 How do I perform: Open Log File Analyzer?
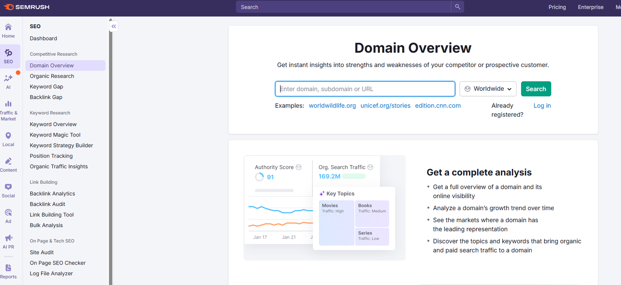[51, 273]
